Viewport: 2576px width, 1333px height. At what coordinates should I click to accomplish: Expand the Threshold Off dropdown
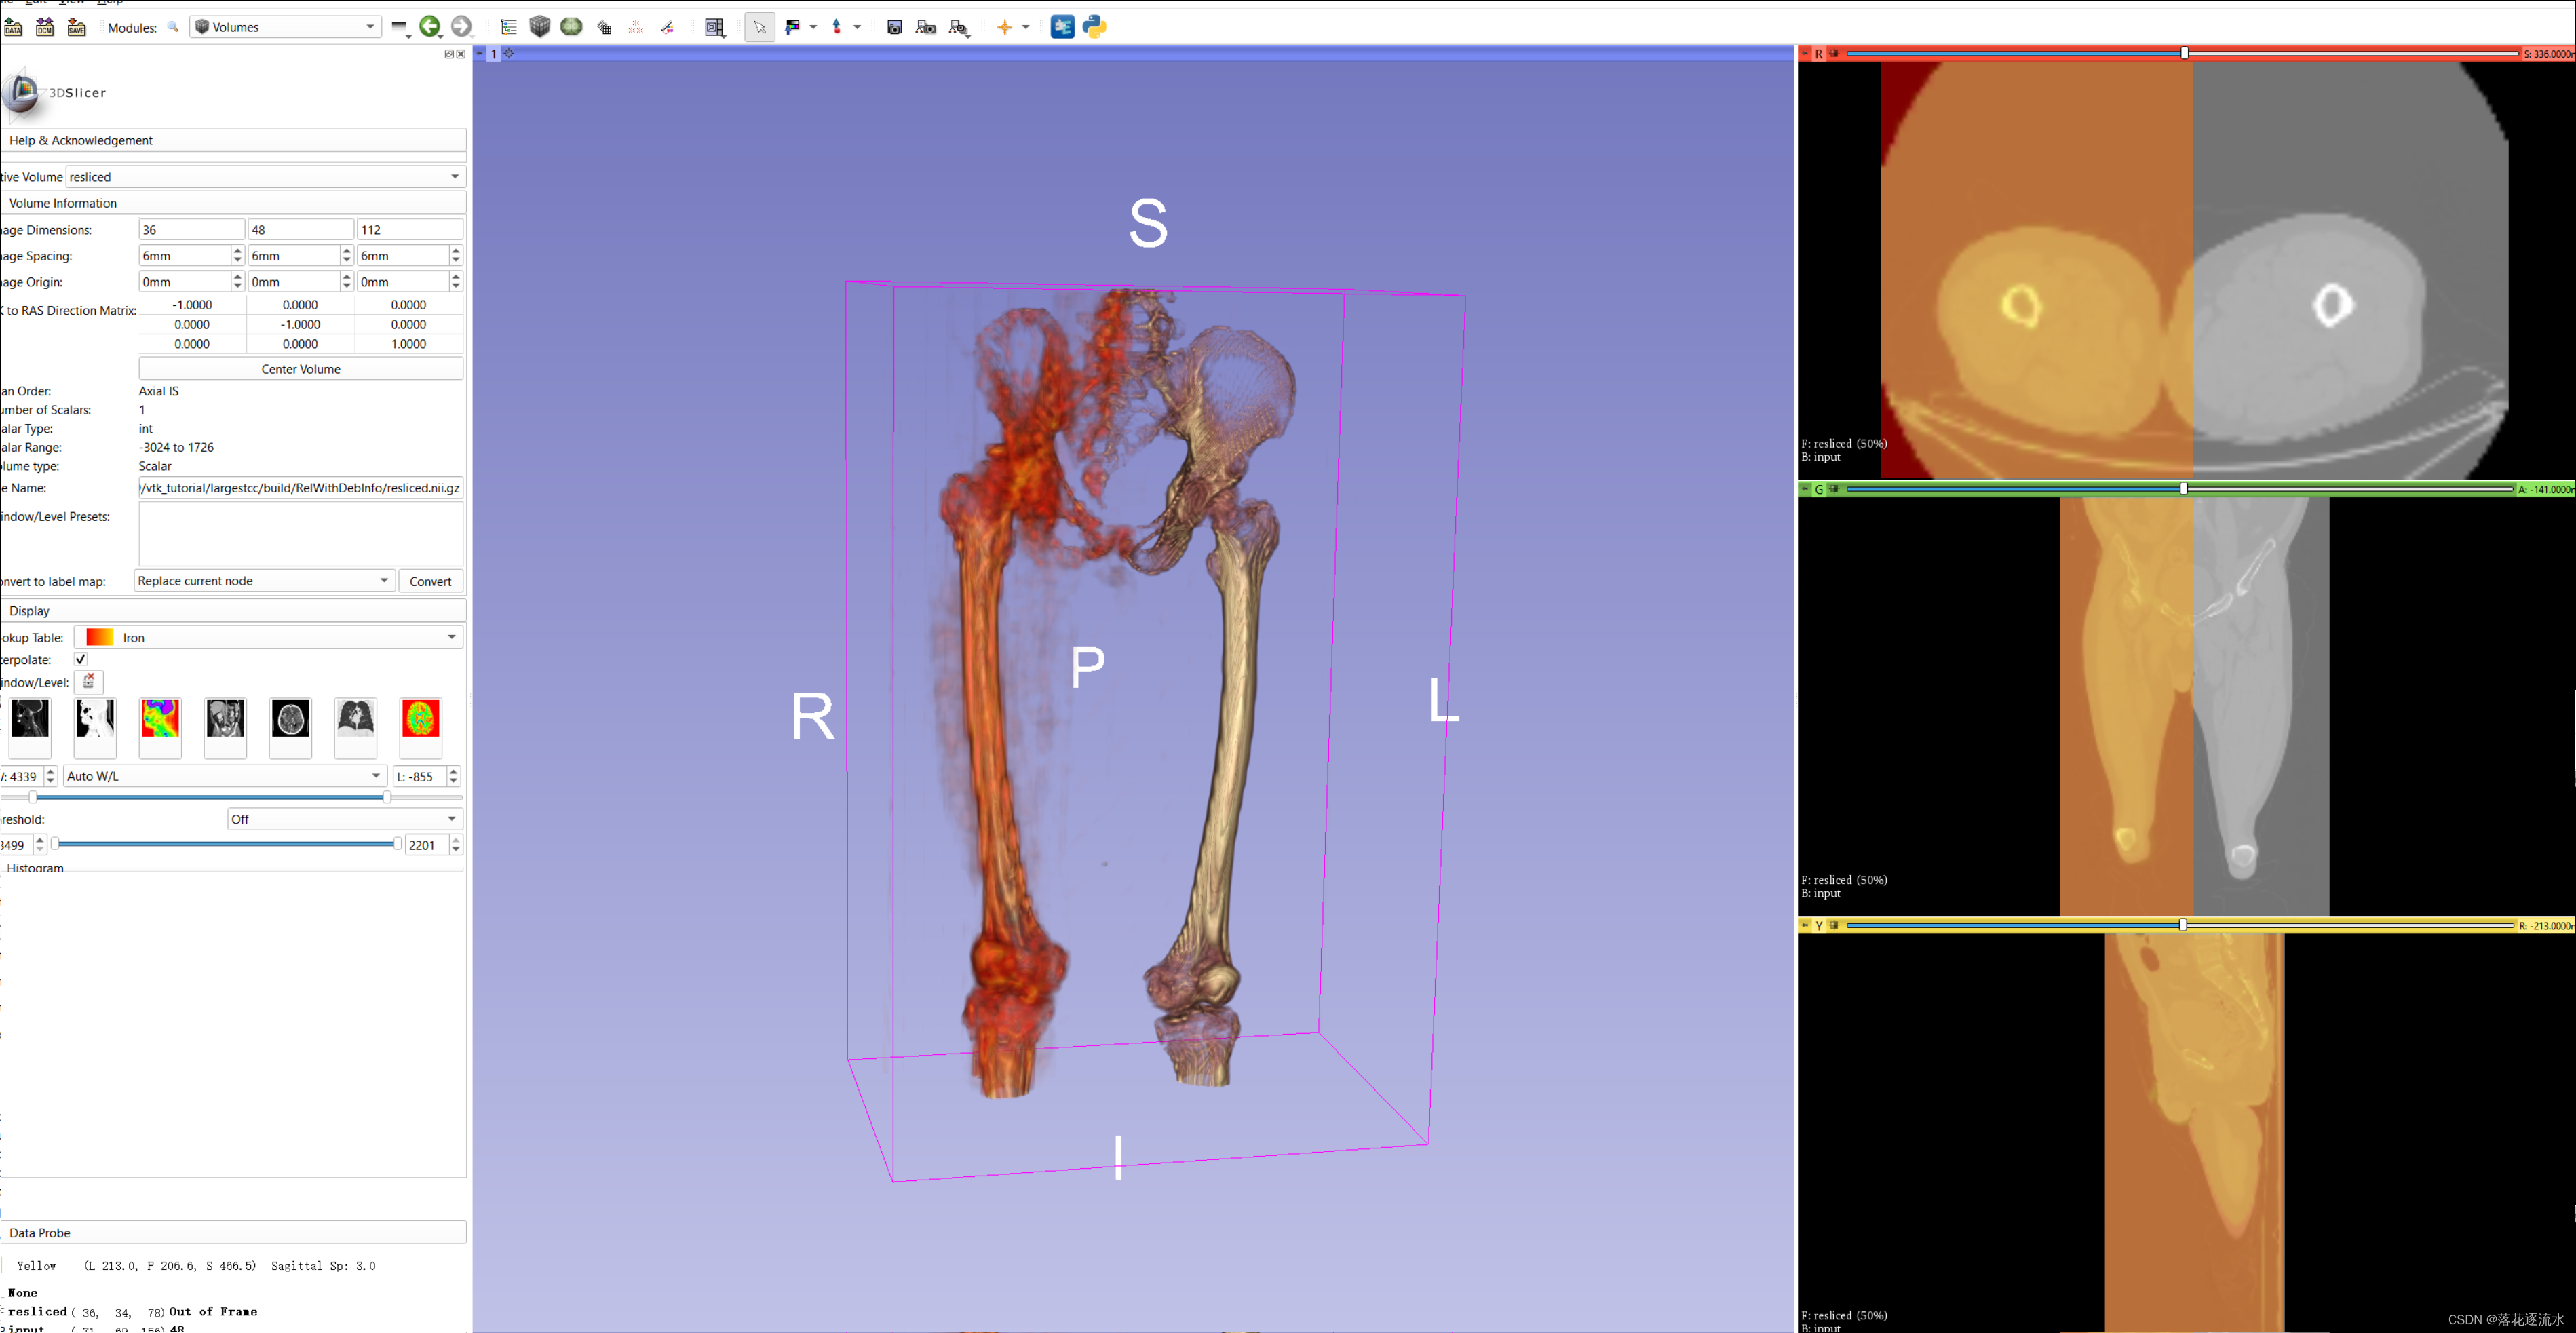(344, 819)
